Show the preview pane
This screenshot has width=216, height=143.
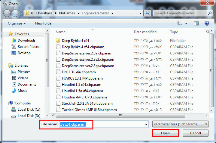196,23
